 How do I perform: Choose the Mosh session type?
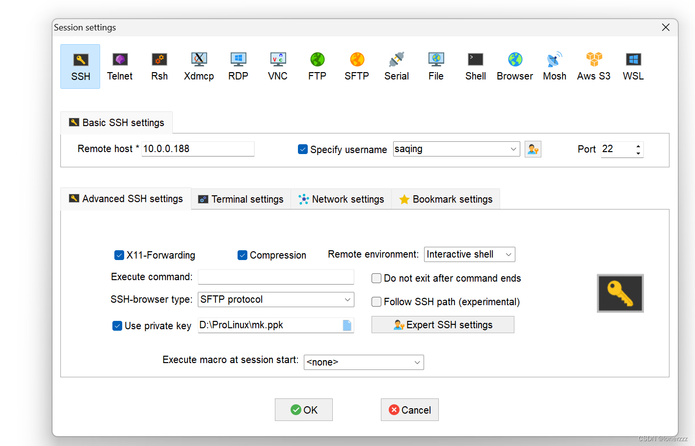(x=554, y=66)
